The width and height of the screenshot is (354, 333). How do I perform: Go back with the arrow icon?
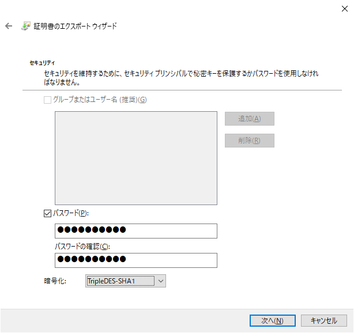pos(9,26)
